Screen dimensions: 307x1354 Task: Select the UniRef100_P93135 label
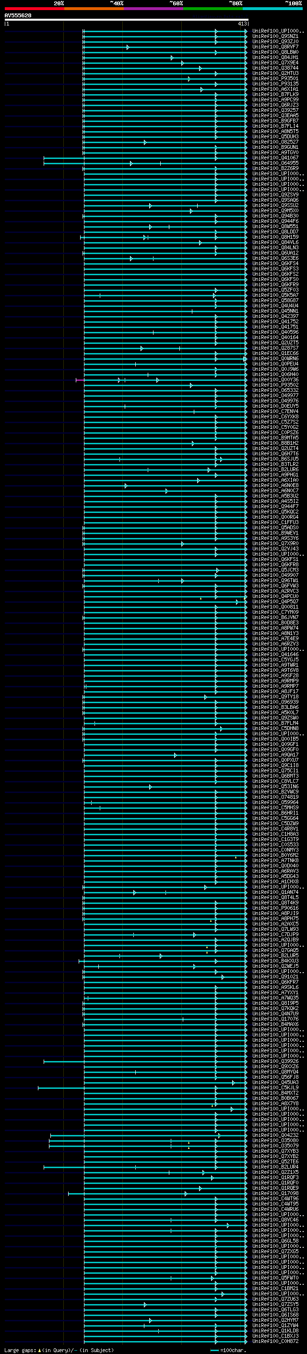click(275, 84)
